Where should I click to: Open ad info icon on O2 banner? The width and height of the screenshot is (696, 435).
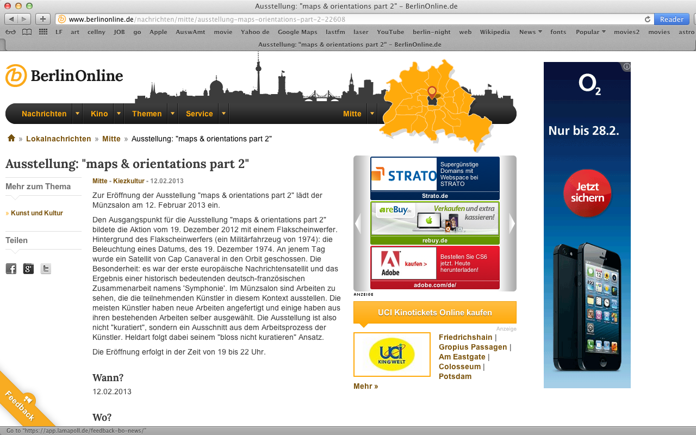[626, 66]
